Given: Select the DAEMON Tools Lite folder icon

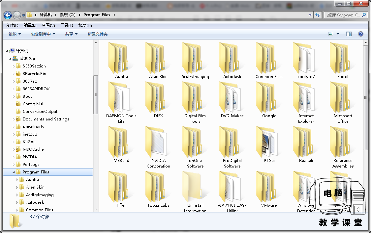Looking at the screenshot, I should pos(119,97).
